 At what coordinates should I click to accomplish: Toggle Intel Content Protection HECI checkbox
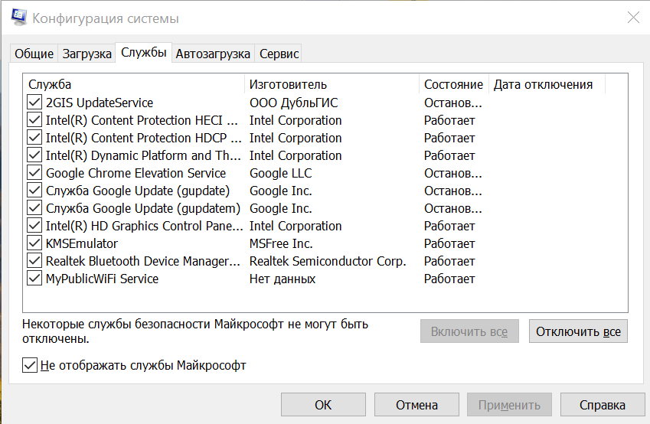click(x=34, y=120)
